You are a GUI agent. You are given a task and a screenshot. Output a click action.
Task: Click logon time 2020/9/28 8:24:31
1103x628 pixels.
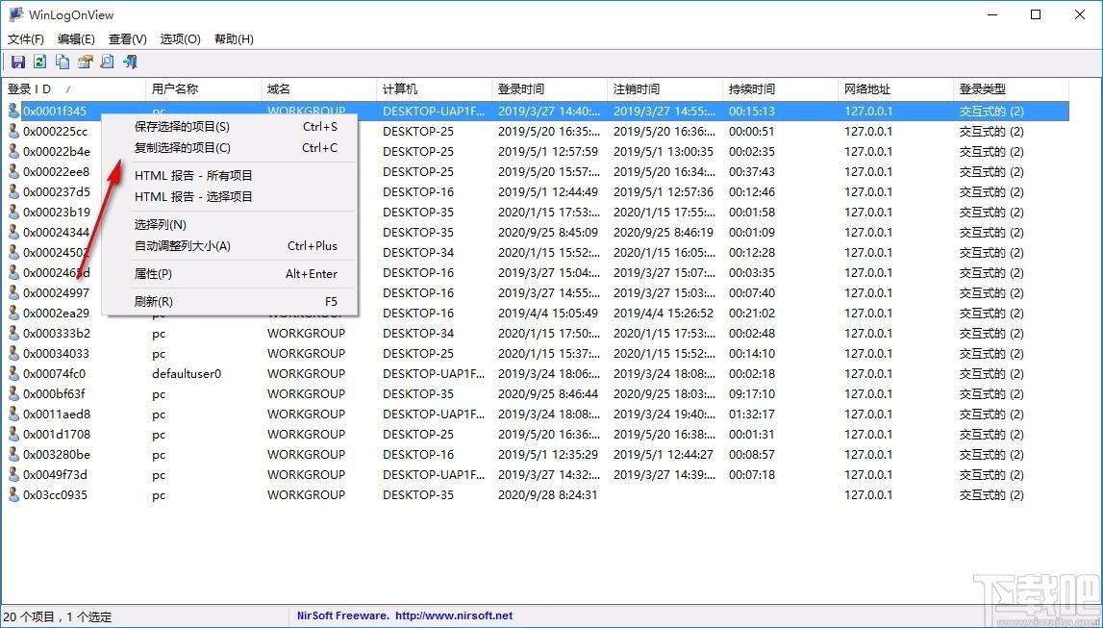point(548,495)
